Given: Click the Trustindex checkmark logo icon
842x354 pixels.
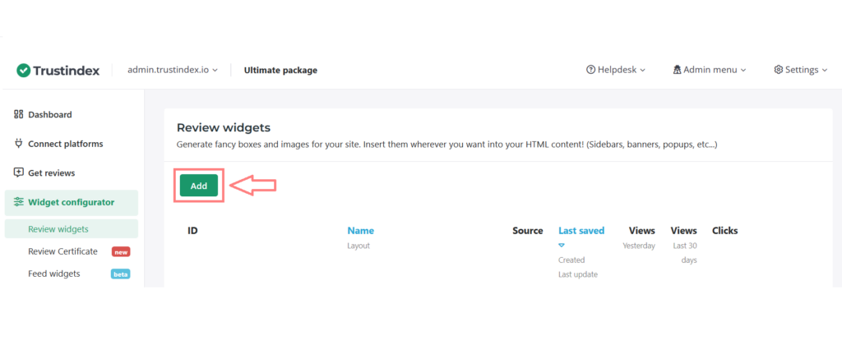Looking at the screenshot, I should tap(24, 71).
